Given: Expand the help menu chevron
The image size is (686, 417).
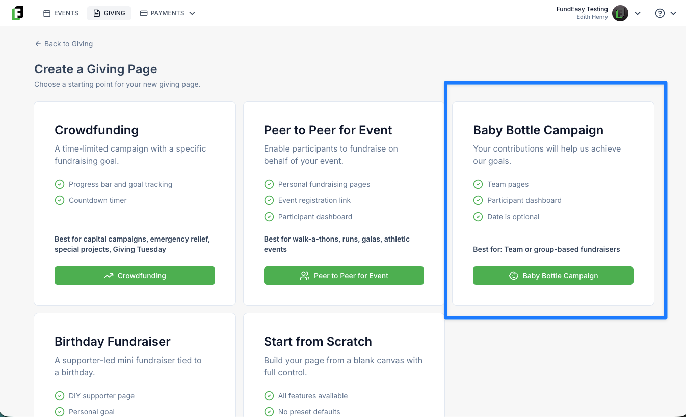Looking at the screenshot, I should [673, 13].
